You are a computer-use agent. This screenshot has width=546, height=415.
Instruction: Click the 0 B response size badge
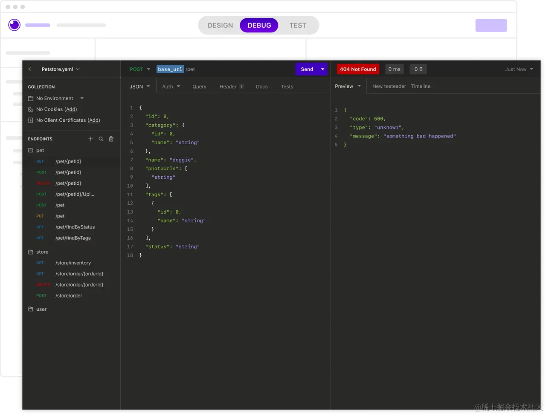click(418, 69)
